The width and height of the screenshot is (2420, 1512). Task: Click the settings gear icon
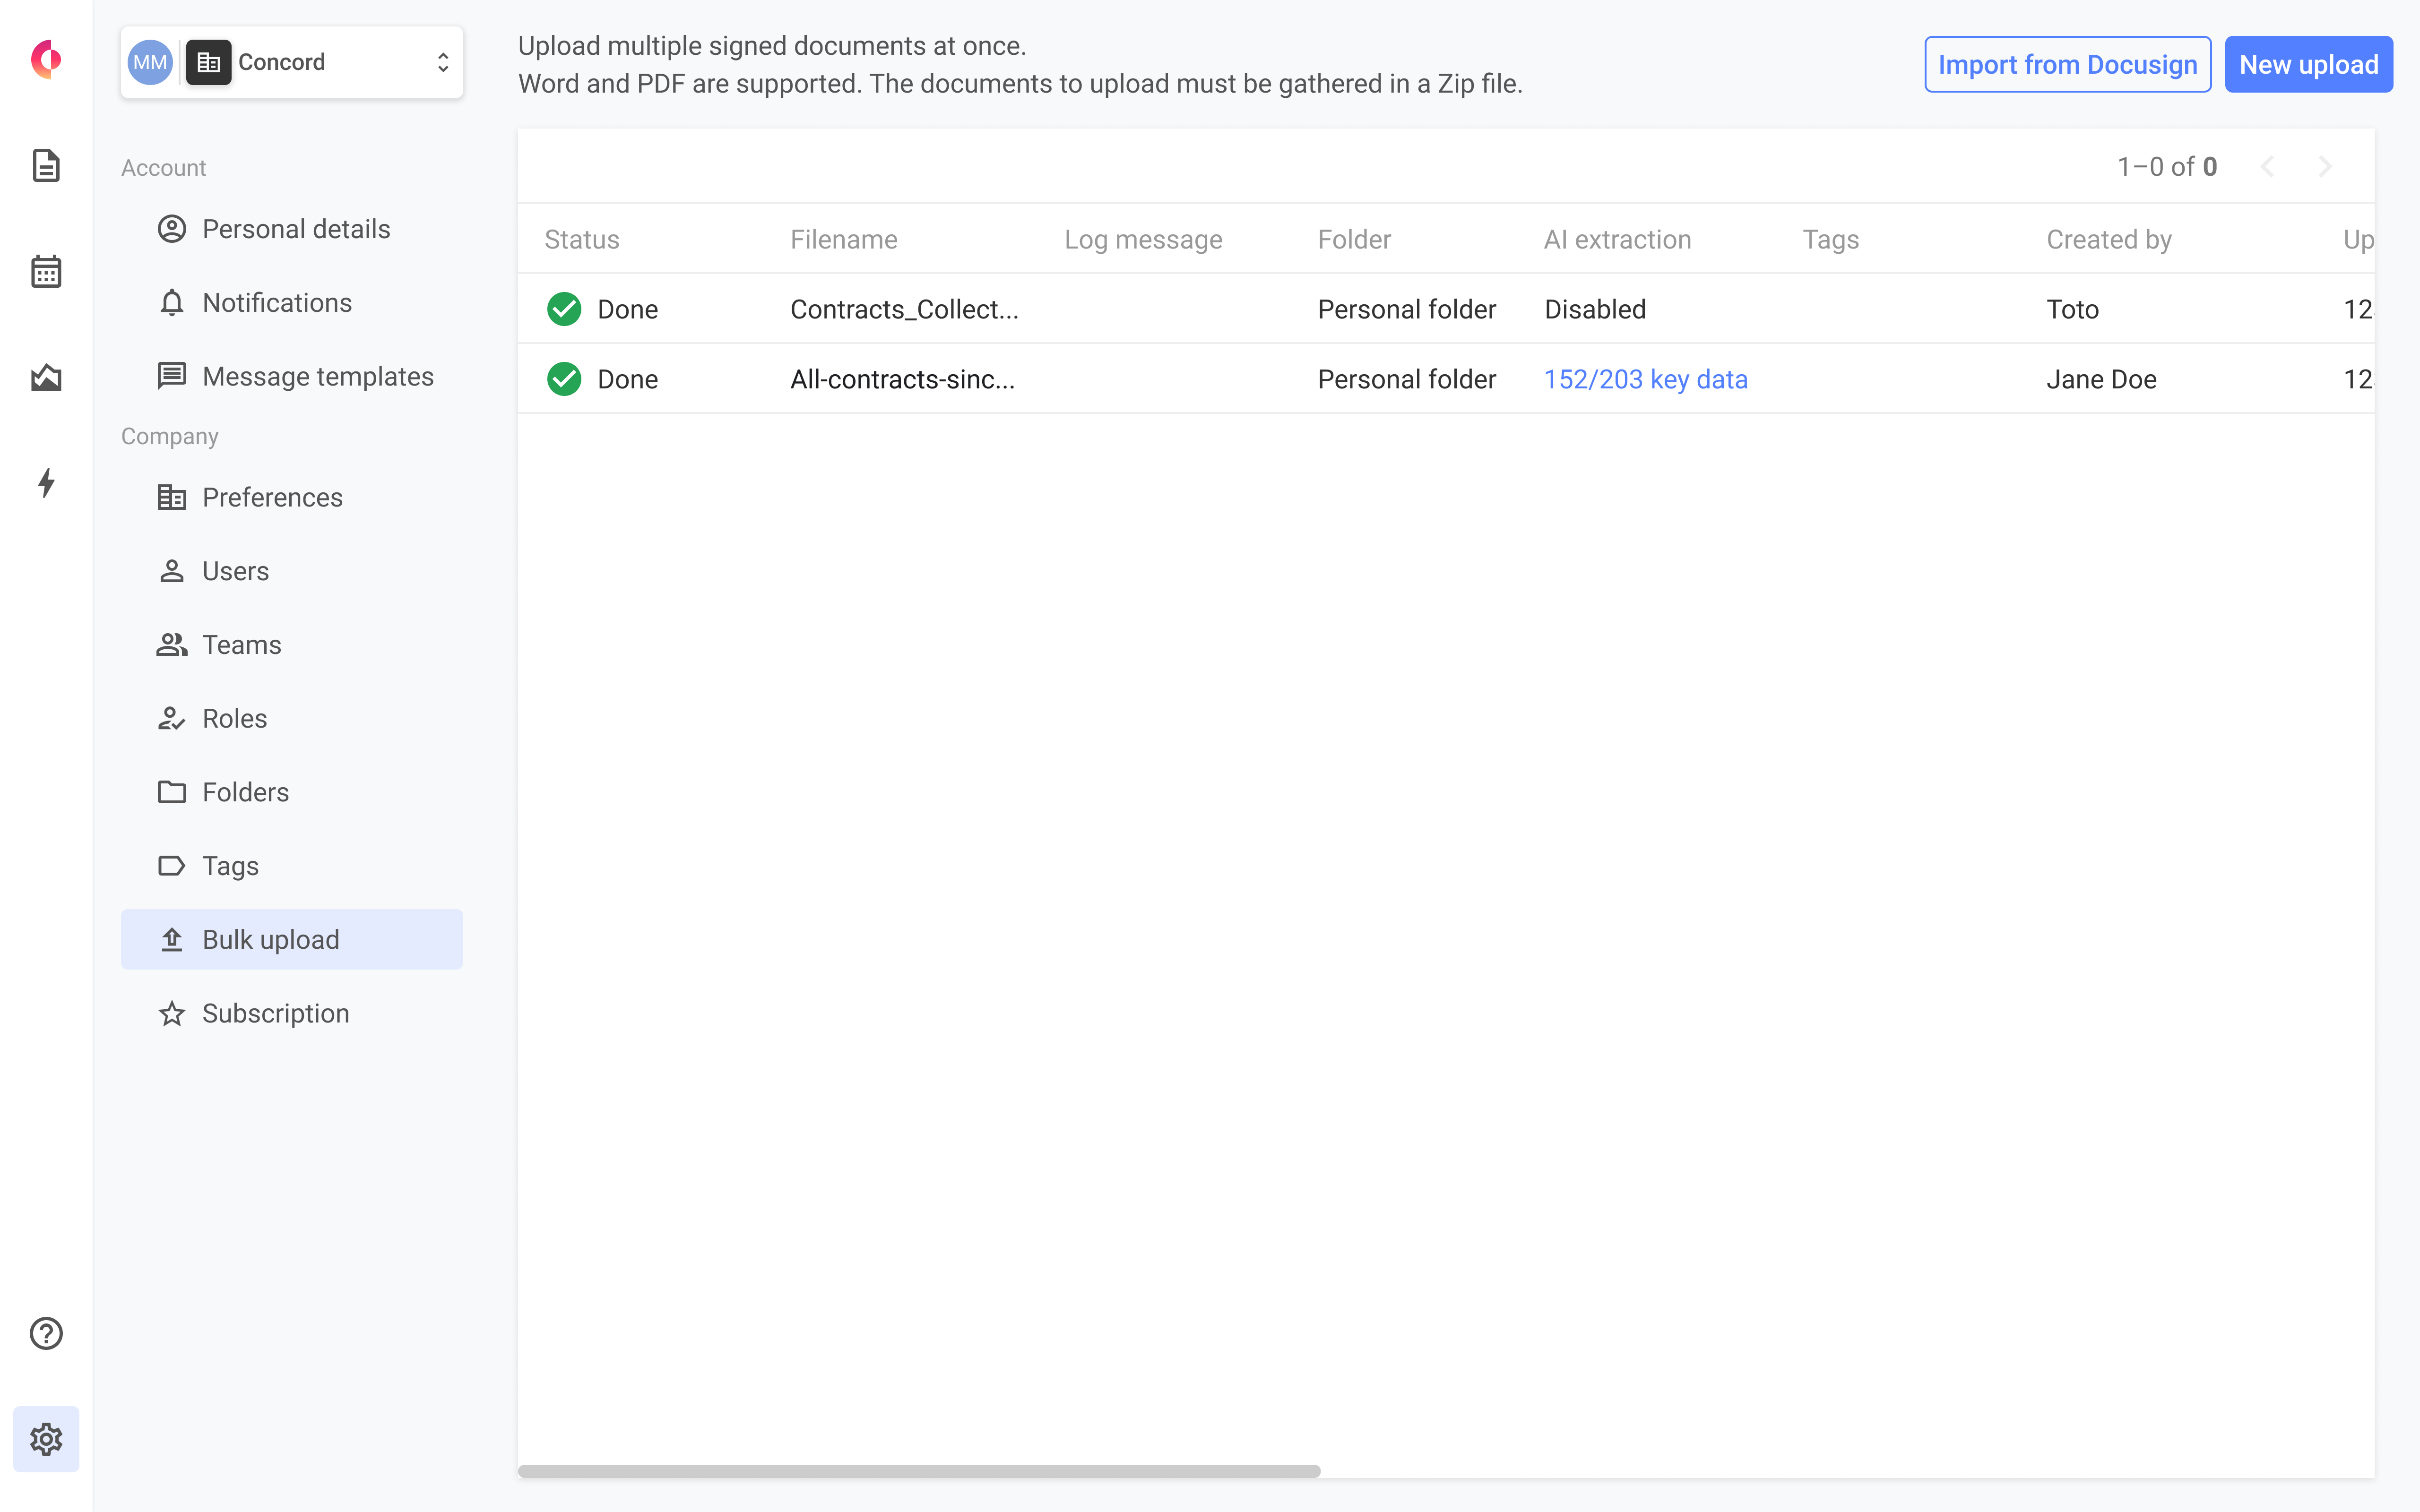46,1439
